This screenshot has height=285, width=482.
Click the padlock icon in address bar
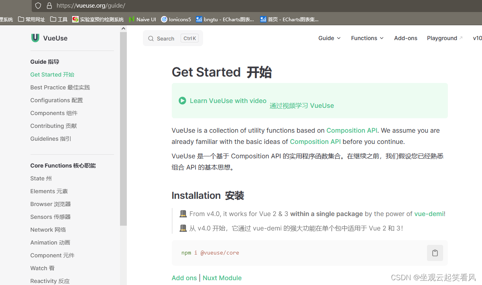[x=49, y=6]
